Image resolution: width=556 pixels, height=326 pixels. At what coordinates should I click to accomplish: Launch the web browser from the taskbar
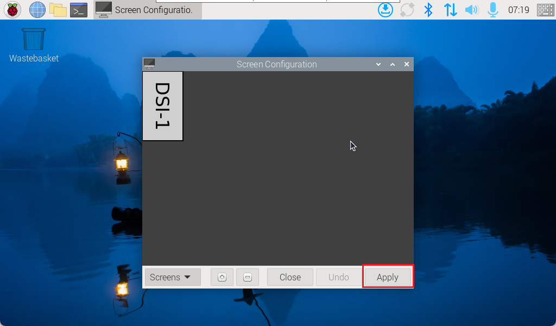coord(37,10)
